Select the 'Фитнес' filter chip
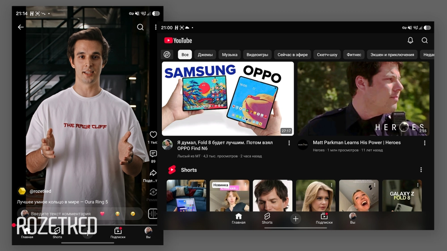Image resolution: width=447 pixels, height=251 pixels. click(354, 54)
